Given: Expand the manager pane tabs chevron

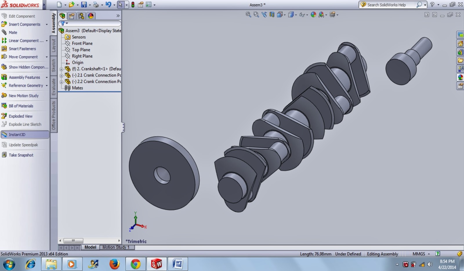Looking at the screenshot, I should 118,16.
